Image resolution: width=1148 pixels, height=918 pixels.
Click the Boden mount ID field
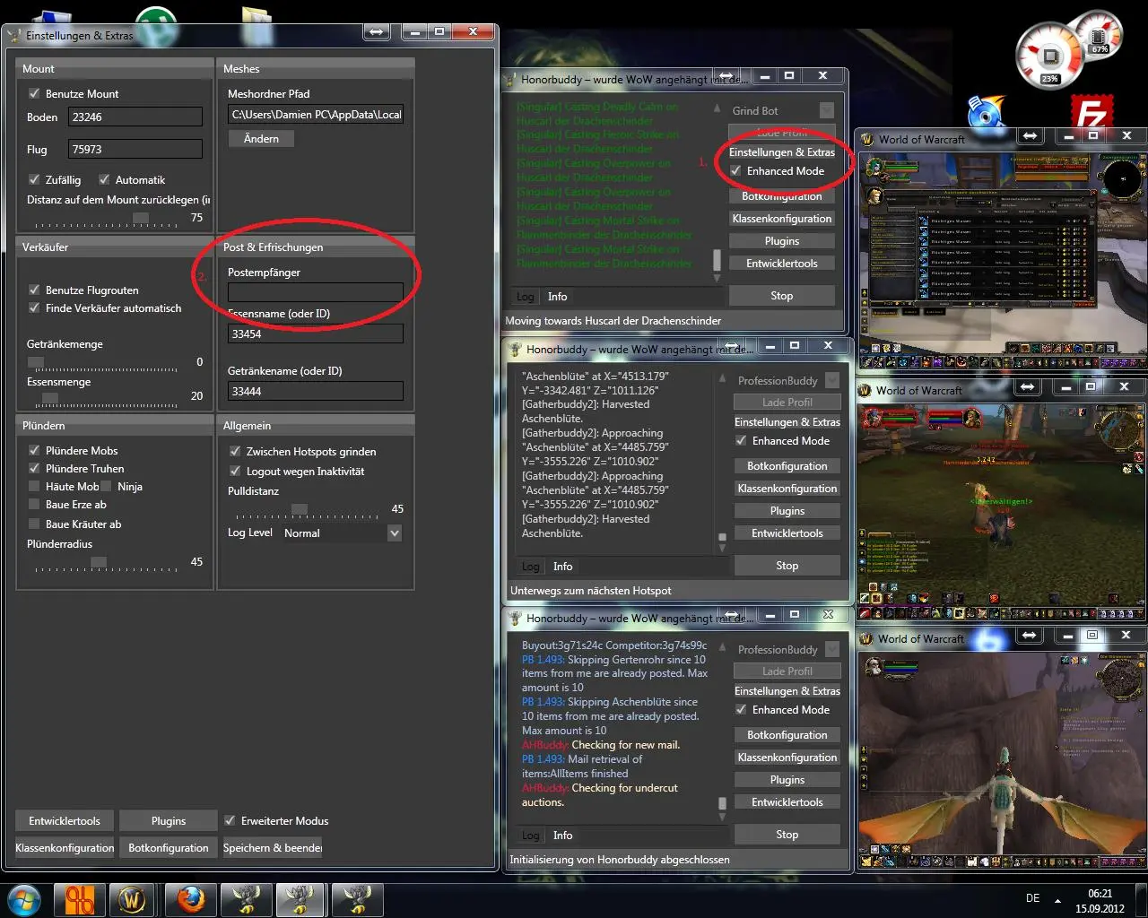(x=135, y=117)
